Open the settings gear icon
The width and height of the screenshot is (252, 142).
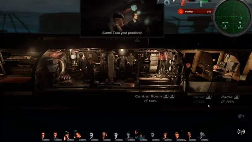(167, 3)
